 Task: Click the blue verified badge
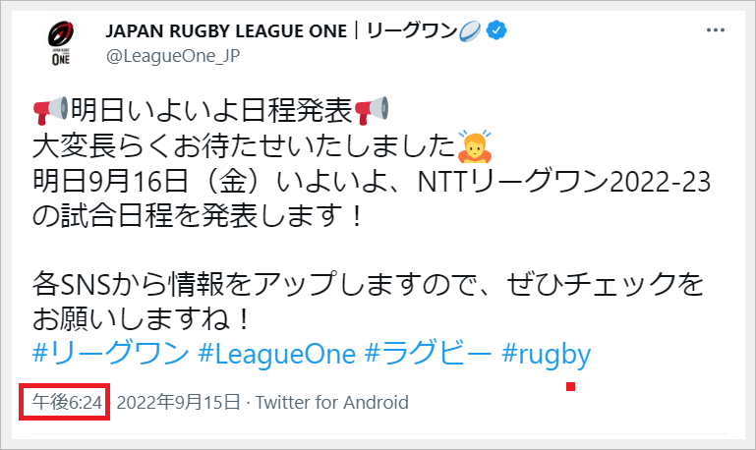coord(498,30)
